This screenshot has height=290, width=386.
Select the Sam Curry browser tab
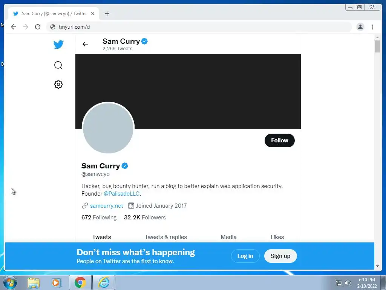(54, 14)
